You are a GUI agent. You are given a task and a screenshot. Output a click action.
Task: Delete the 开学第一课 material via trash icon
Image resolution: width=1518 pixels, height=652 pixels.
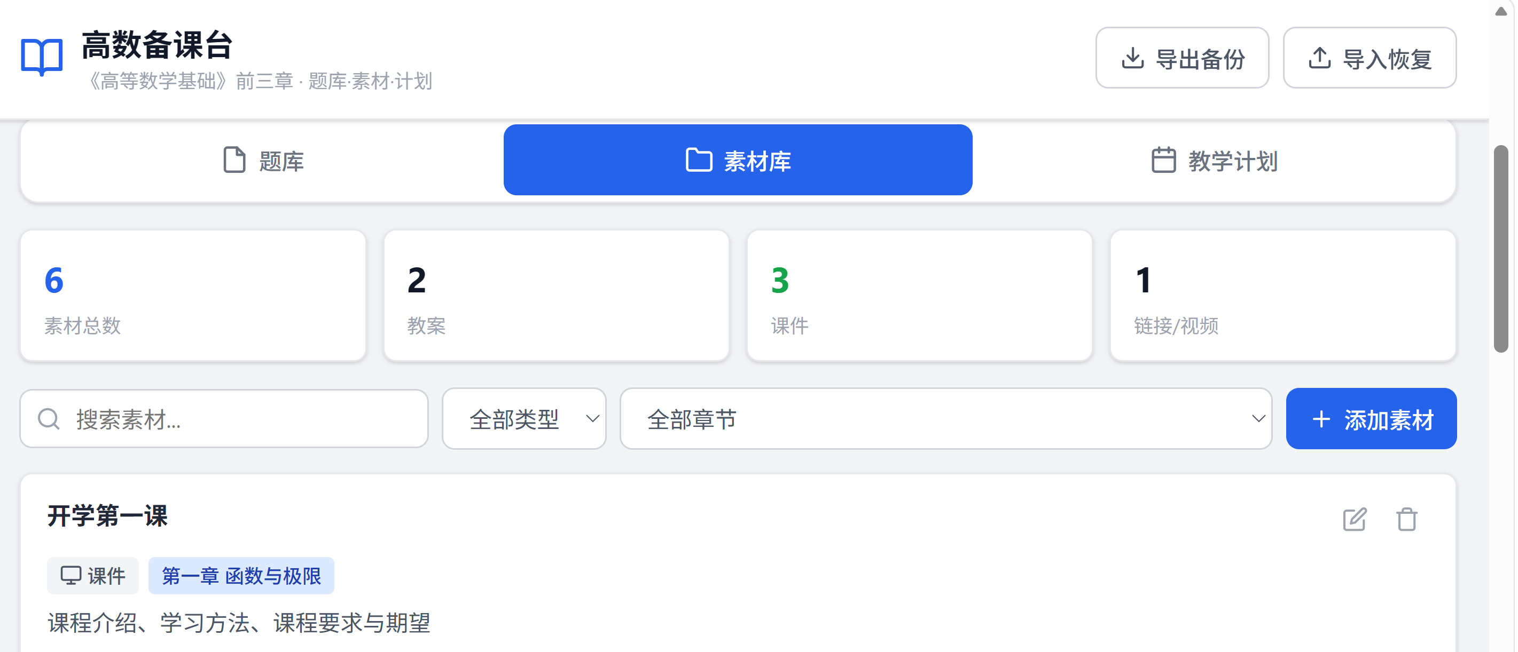[1406, 519]
